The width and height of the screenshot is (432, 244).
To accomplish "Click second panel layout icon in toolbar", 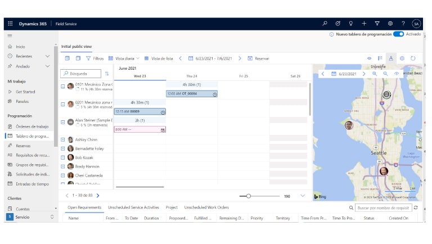I will [78, 58].
